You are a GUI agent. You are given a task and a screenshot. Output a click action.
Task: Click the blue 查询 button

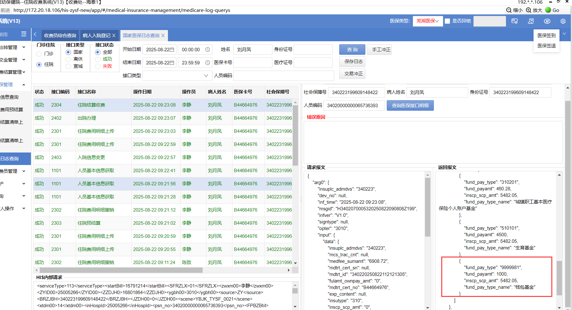pyautogui.click(x=352, y=50)
